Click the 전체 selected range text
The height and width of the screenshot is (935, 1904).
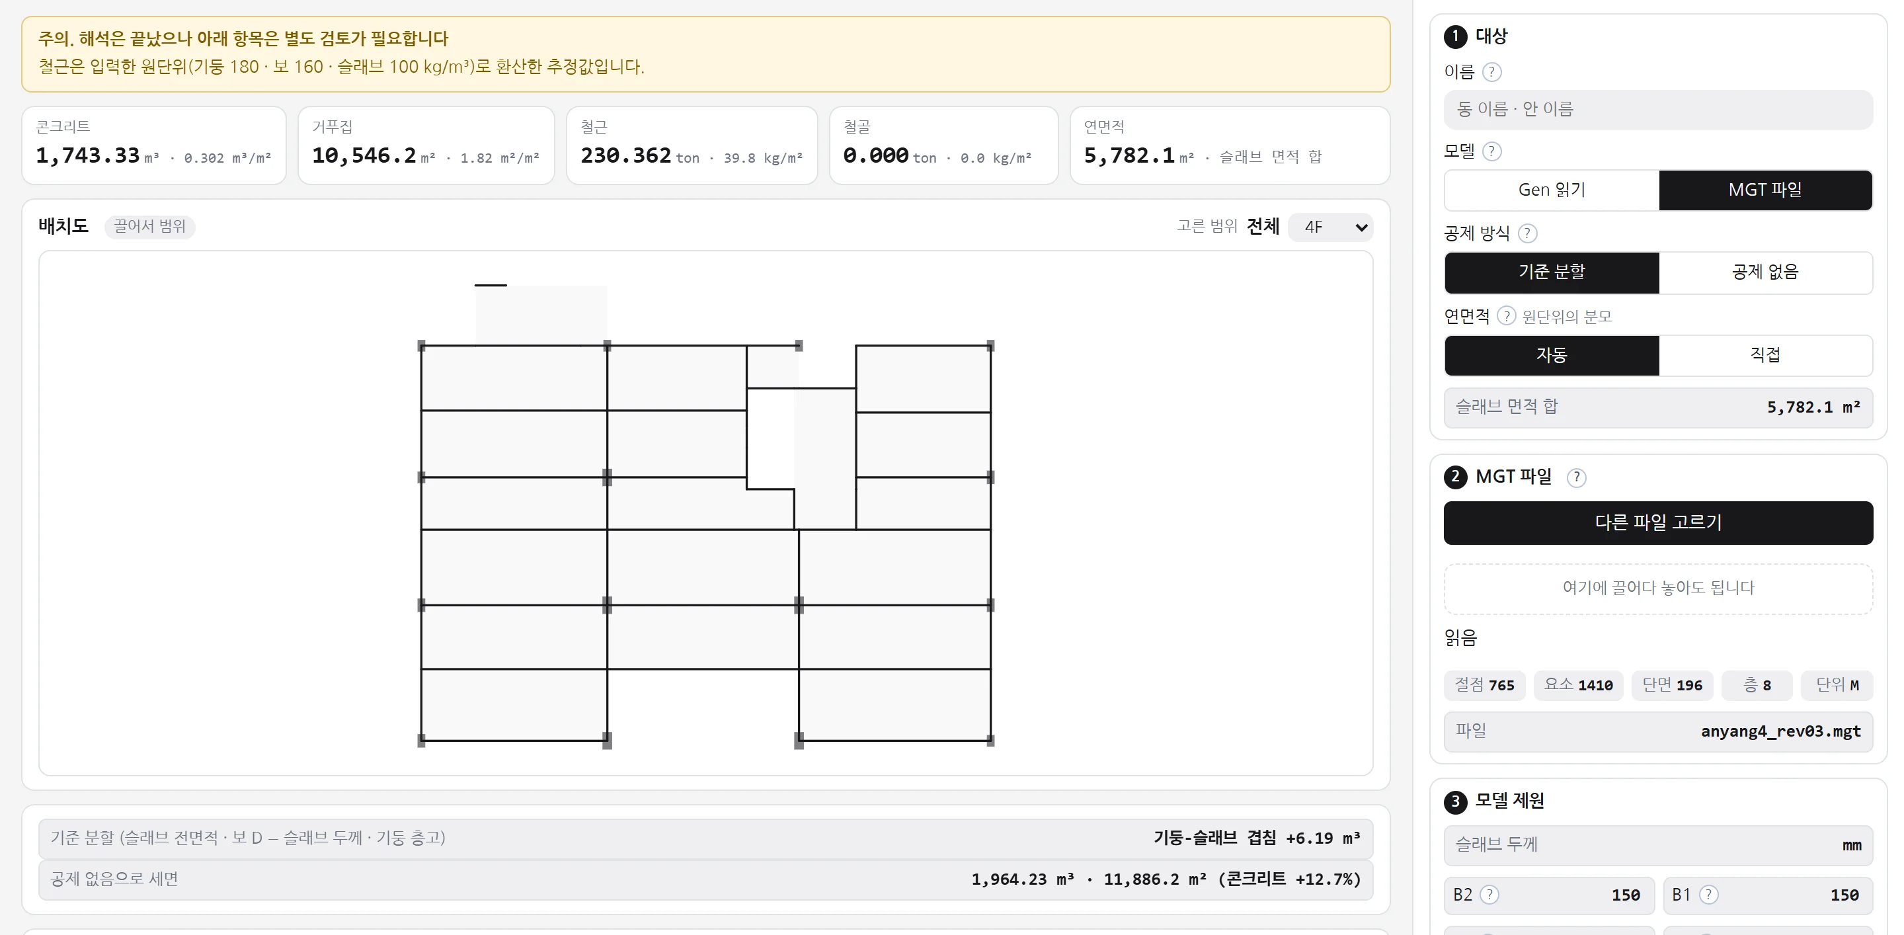point(1263,226)
